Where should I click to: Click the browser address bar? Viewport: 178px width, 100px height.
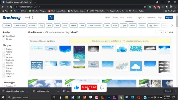click(81, 7)
